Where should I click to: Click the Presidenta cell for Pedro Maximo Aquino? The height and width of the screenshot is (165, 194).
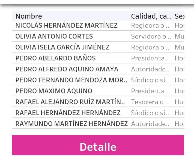[151, 91]
